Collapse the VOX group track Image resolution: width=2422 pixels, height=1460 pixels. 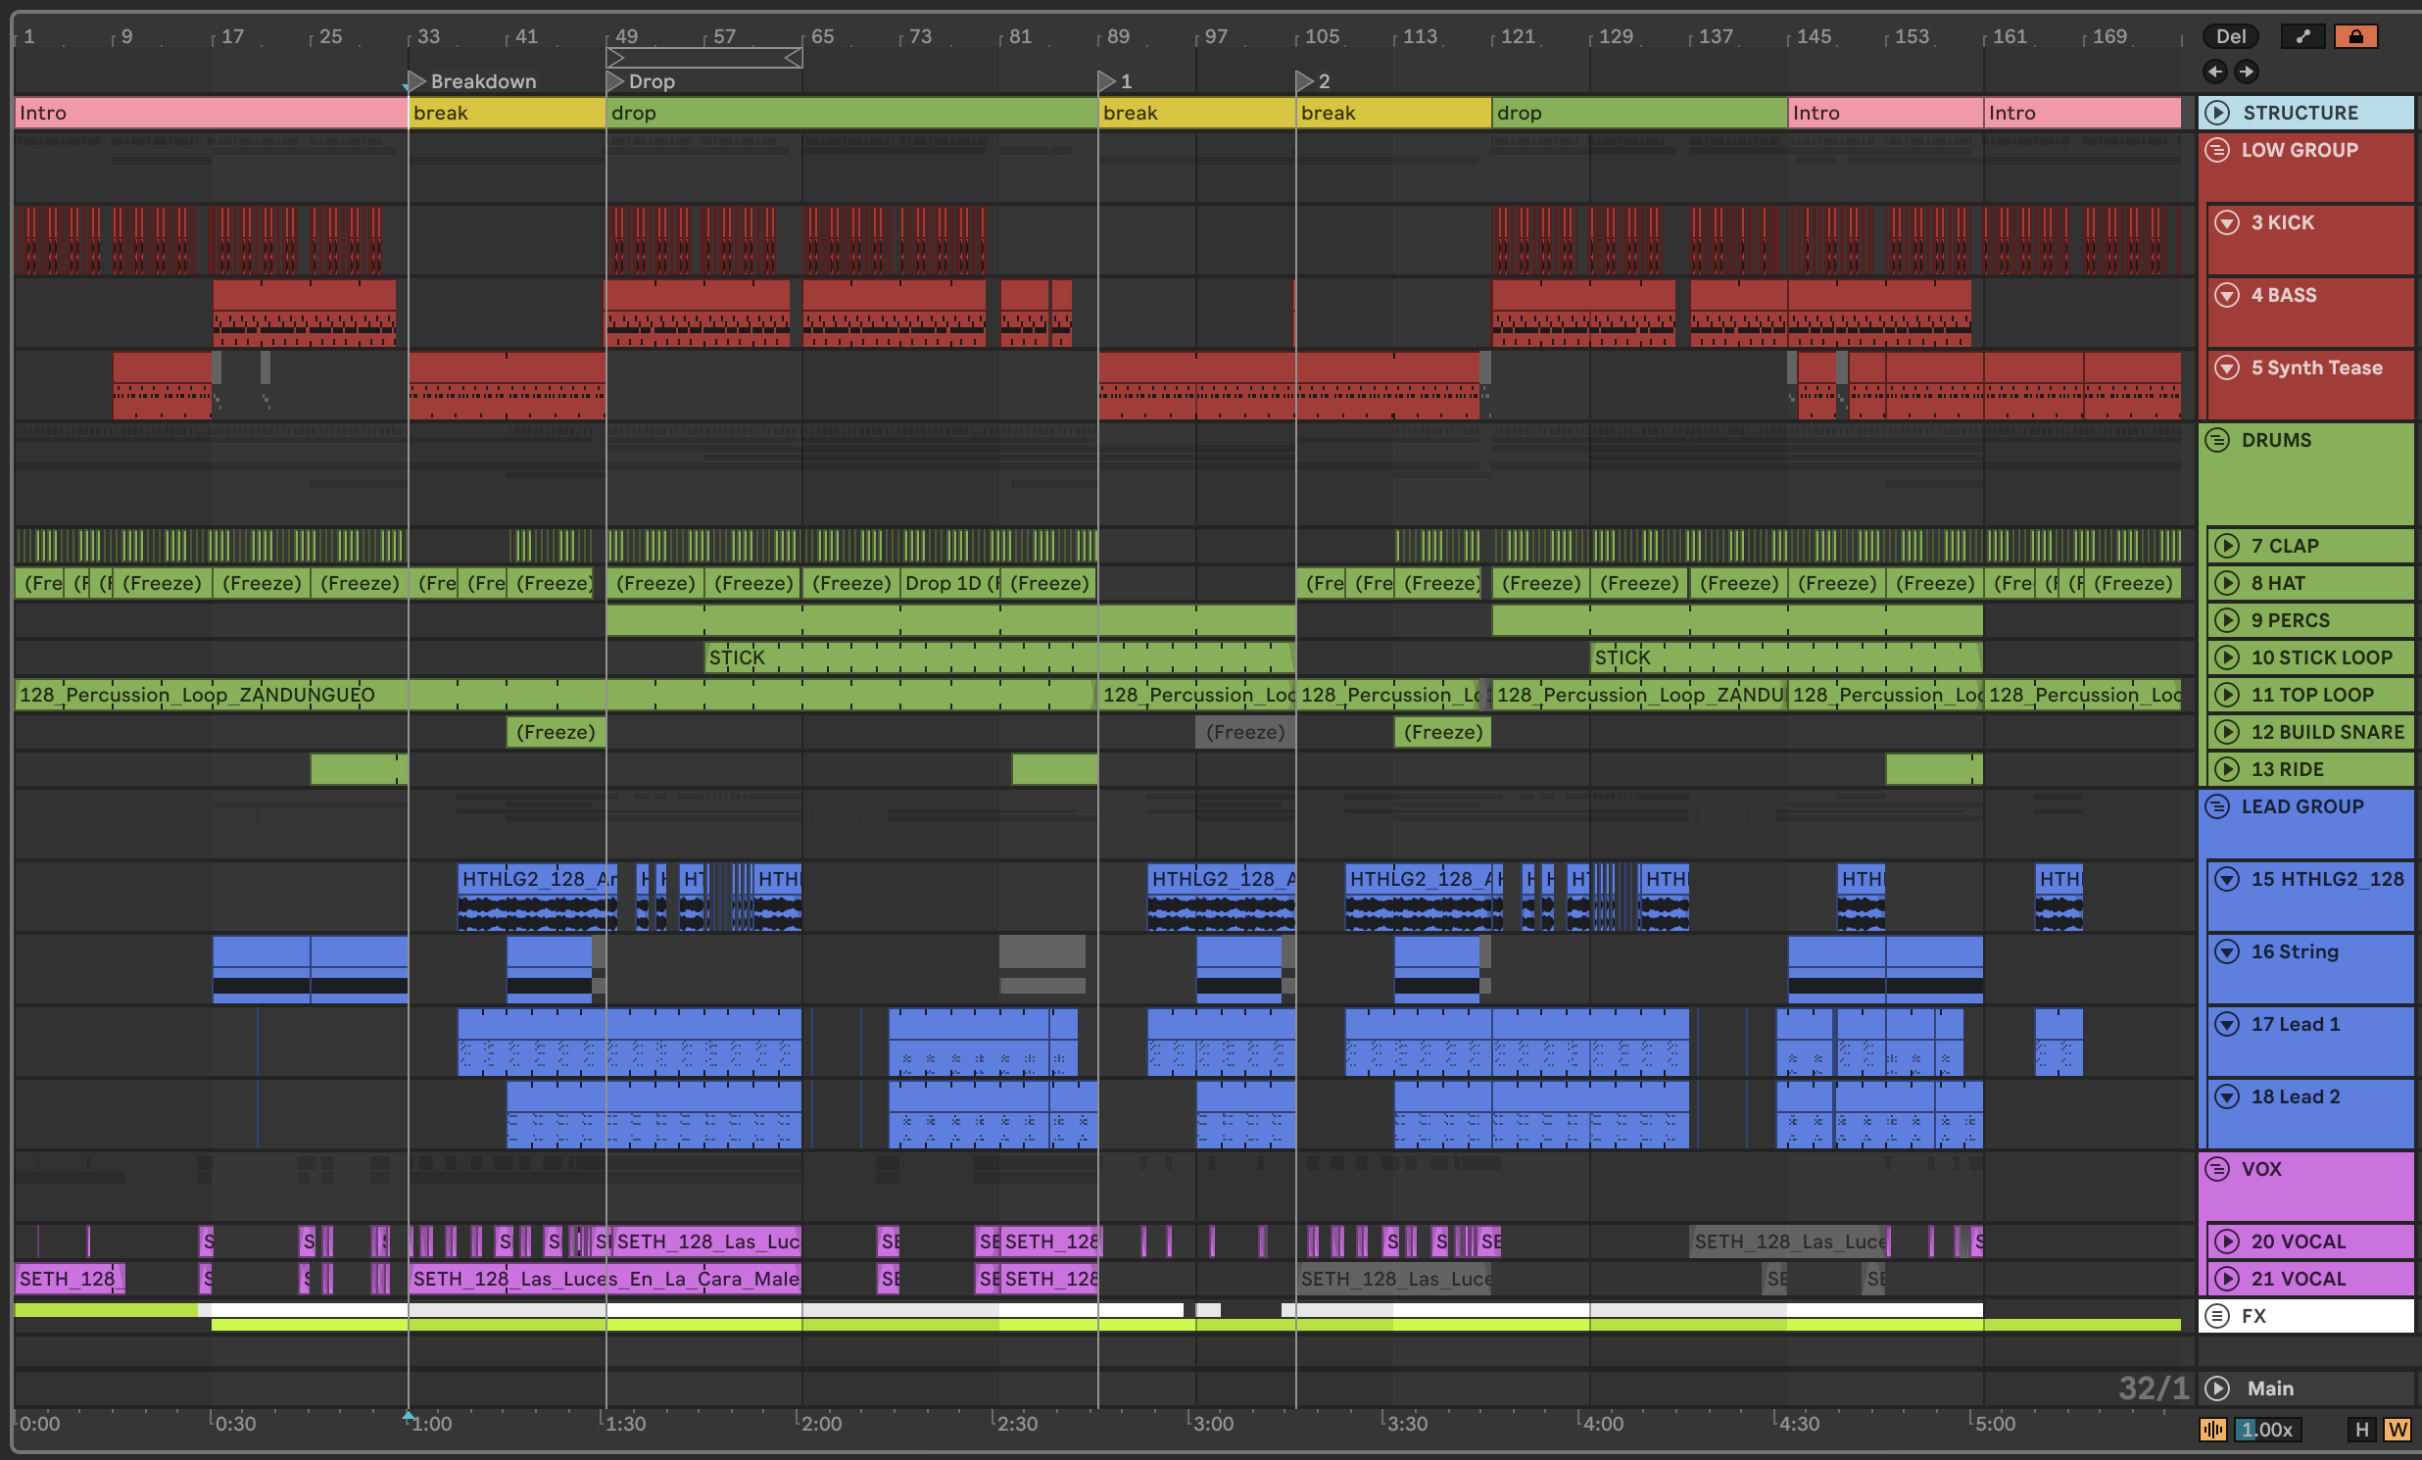[2217, 1169]
